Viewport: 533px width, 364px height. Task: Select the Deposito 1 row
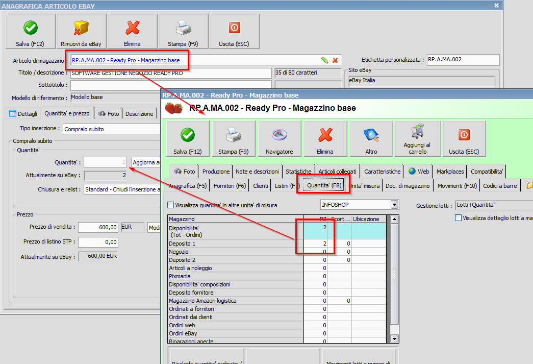[277, 244]
